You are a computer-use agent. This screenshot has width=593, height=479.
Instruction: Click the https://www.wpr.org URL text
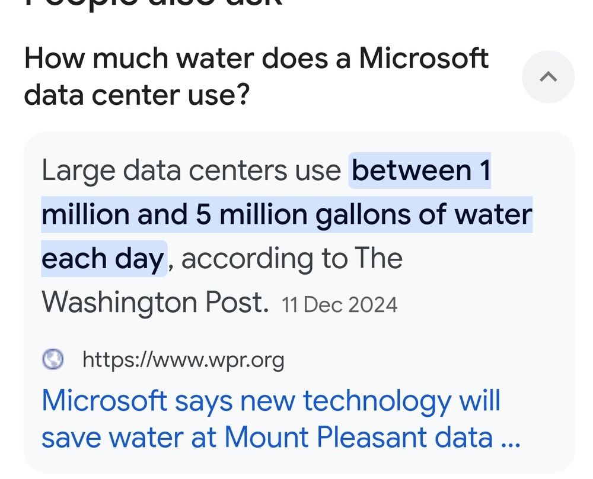pos(183,359)
